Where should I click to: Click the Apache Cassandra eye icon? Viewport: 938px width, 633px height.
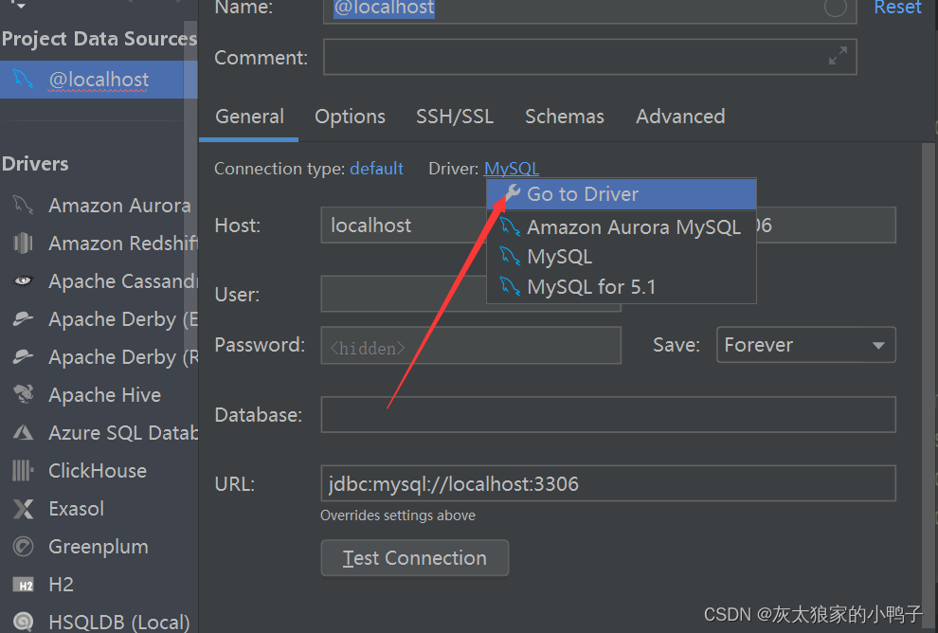click(x=23, y=280)
